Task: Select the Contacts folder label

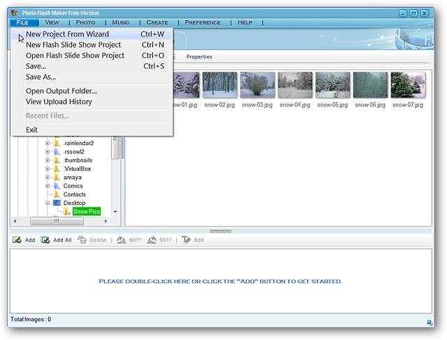Action: [75, 194]
